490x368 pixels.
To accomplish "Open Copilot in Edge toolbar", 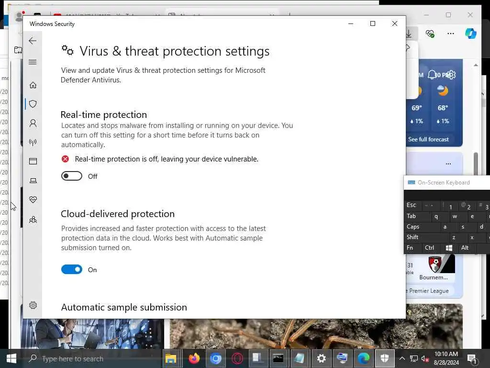I will (470, 34).
